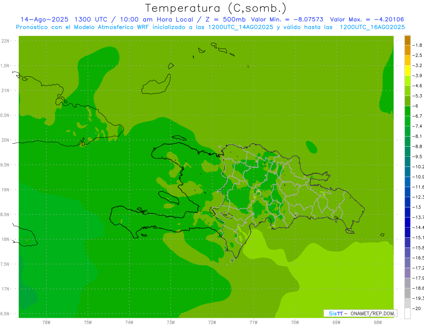Select the white swatch below -20
The width and height of the screenshot is (424, 327).
pos(407,314)
